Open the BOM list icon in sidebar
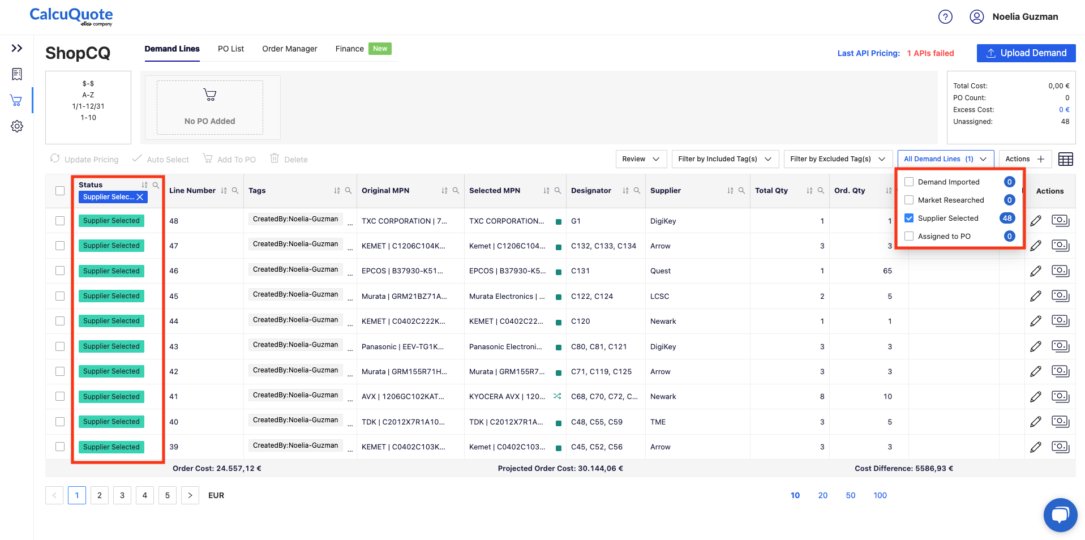This screenshot has height=540, width=1085. [x=17, y=74]
